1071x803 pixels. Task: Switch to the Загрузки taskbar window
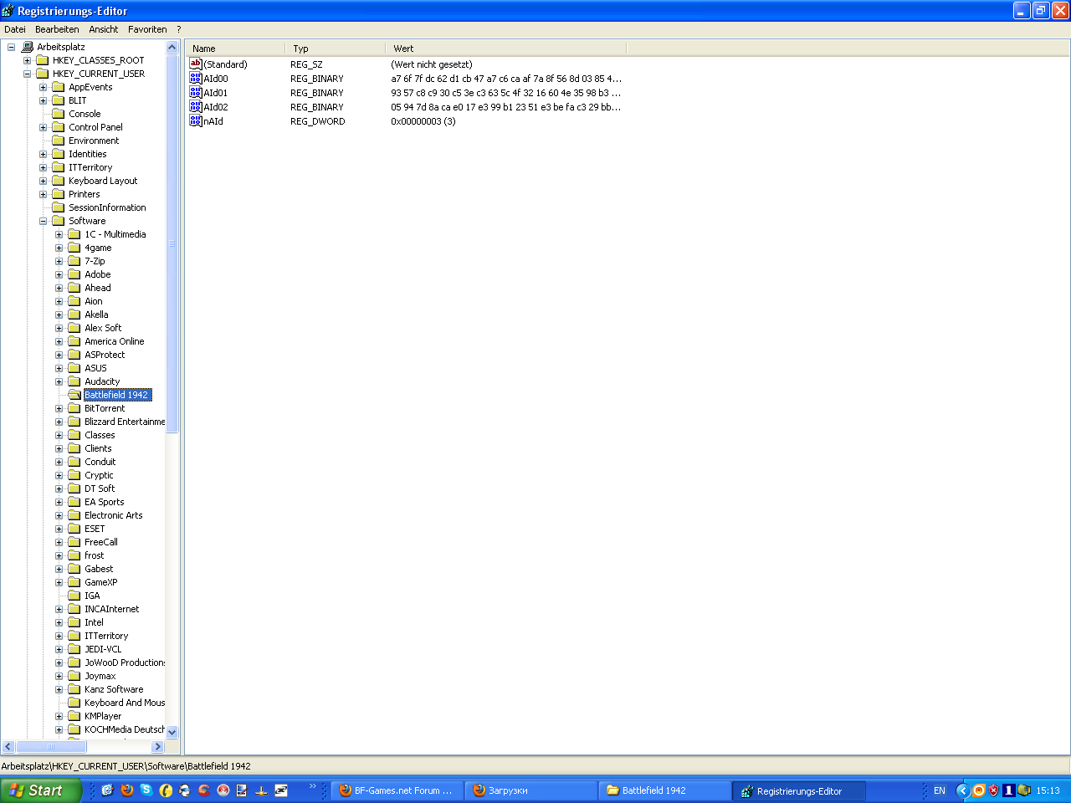pos(531,790)
